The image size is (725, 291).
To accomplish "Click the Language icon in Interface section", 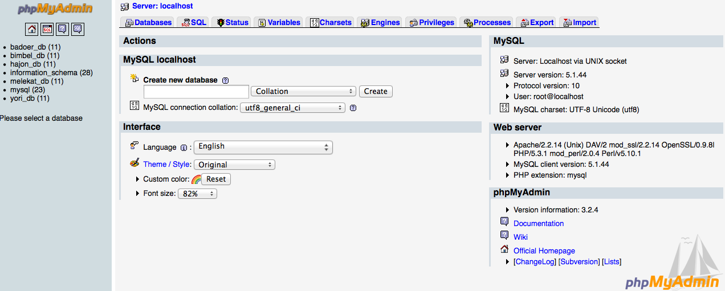I will coord(135,146).
